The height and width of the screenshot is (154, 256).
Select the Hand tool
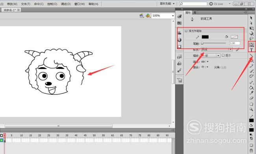click(x=251, y=104)
